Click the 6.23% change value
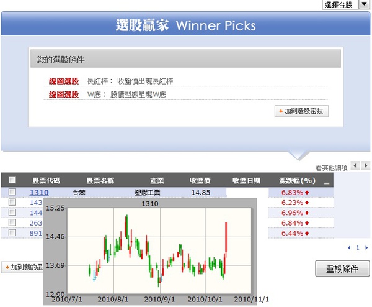 click(292, 203)
